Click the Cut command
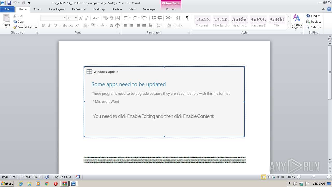Viewport: 332px width, 187px height. pyautogui.click(x=18, y=16)
